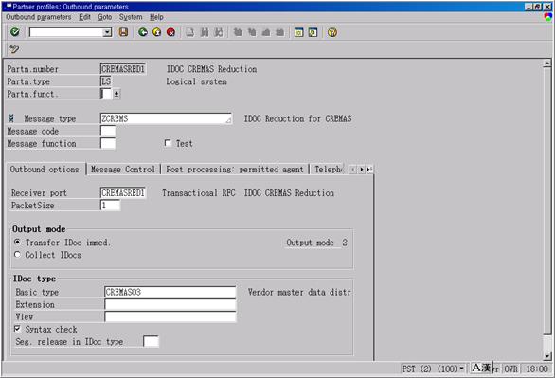Click the Message function input field
The height and width of the screenshot is (378, 555).
108,143
